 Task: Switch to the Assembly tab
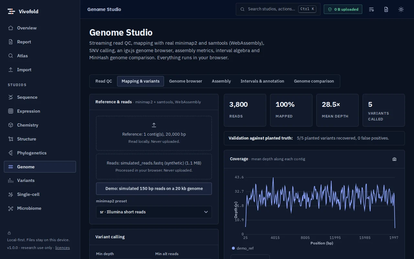click(221, 81)
